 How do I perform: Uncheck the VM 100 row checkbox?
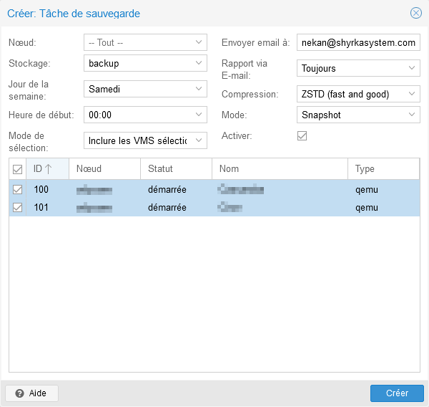click(x=18, y=190)
